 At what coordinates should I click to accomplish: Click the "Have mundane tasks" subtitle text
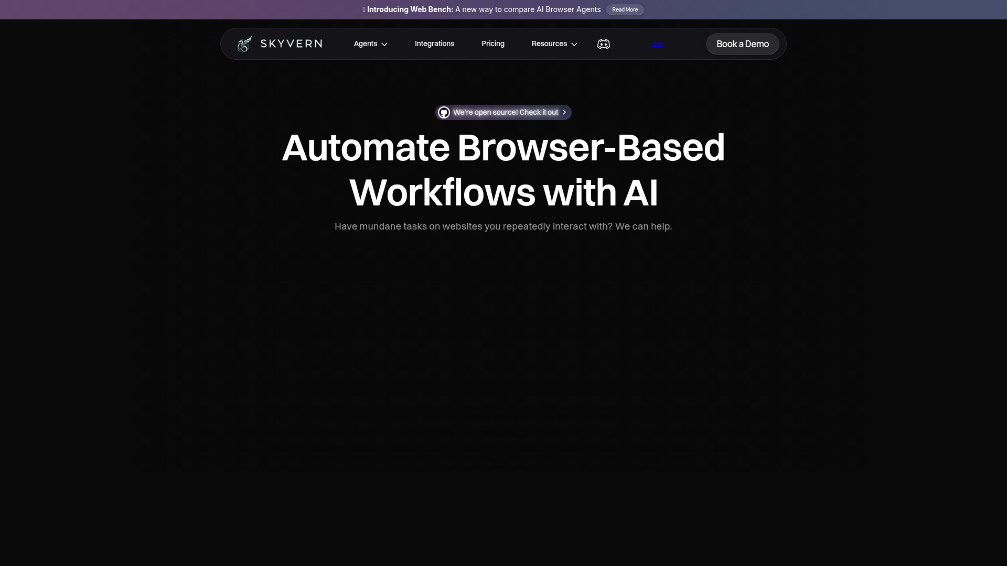[x=503, y=226]
